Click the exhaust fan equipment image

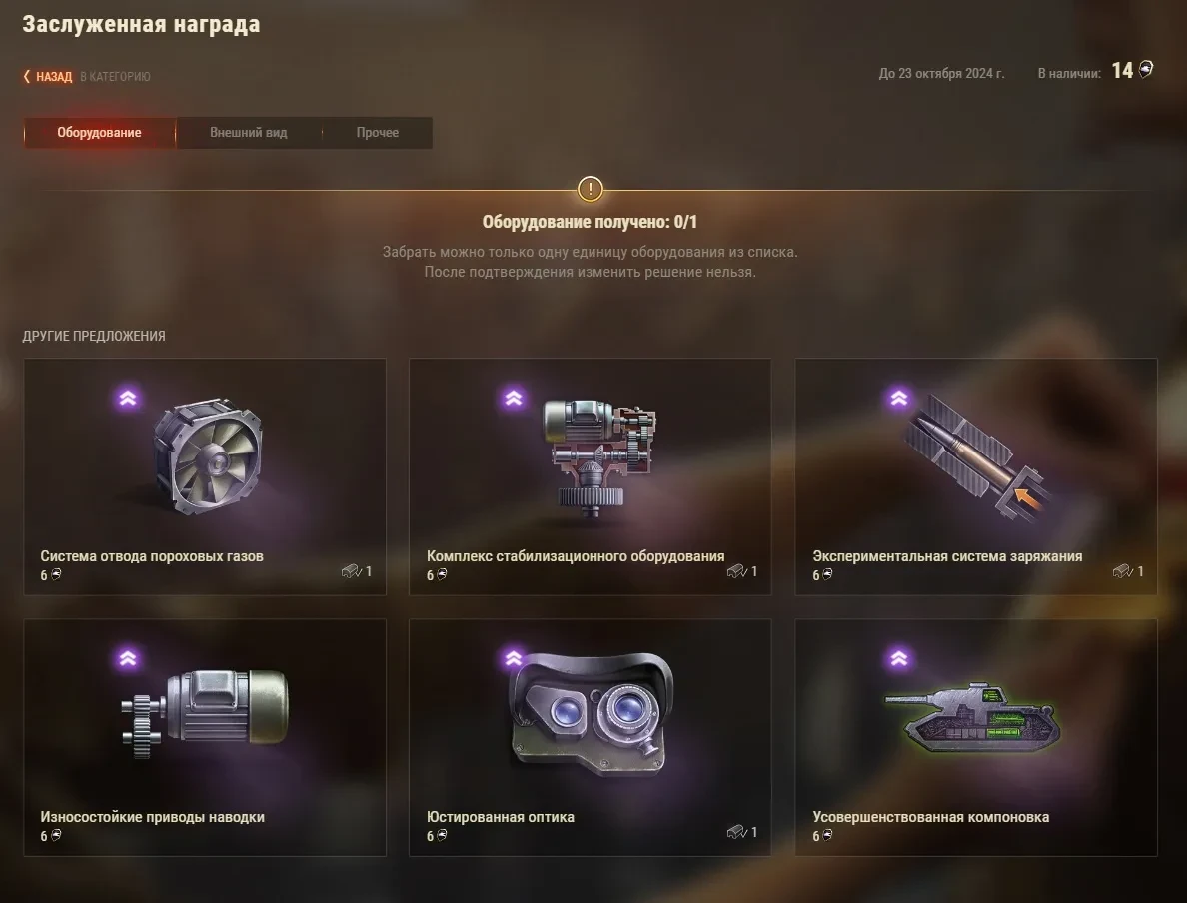(208, 456)
